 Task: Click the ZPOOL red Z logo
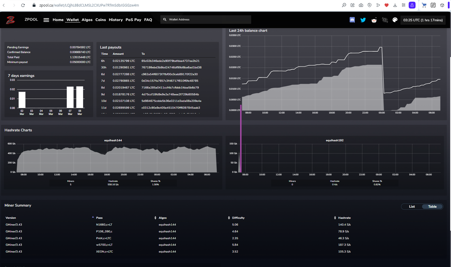point(11,20)
